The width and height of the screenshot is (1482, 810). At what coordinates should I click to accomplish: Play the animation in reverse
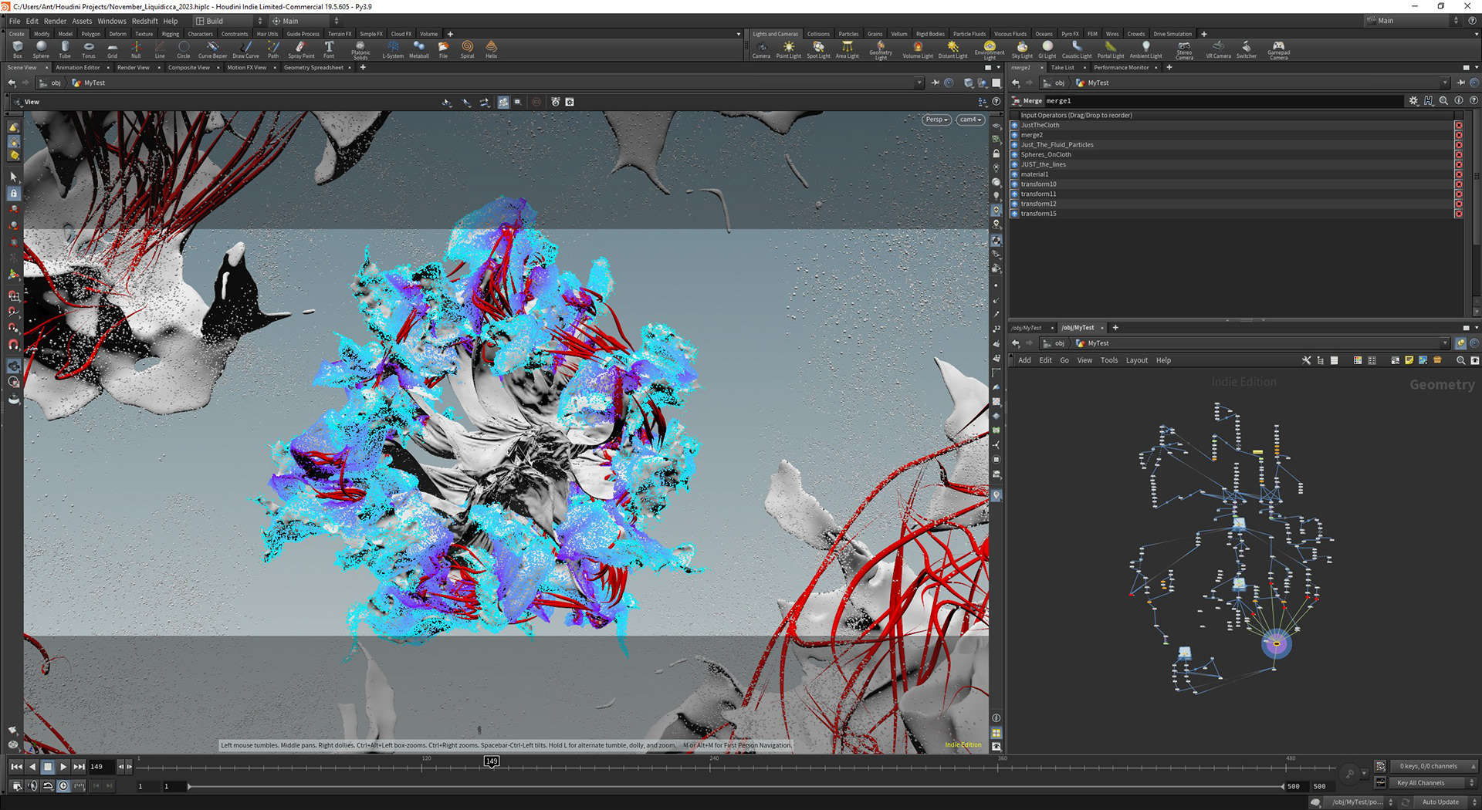click(x=32, y=767)
